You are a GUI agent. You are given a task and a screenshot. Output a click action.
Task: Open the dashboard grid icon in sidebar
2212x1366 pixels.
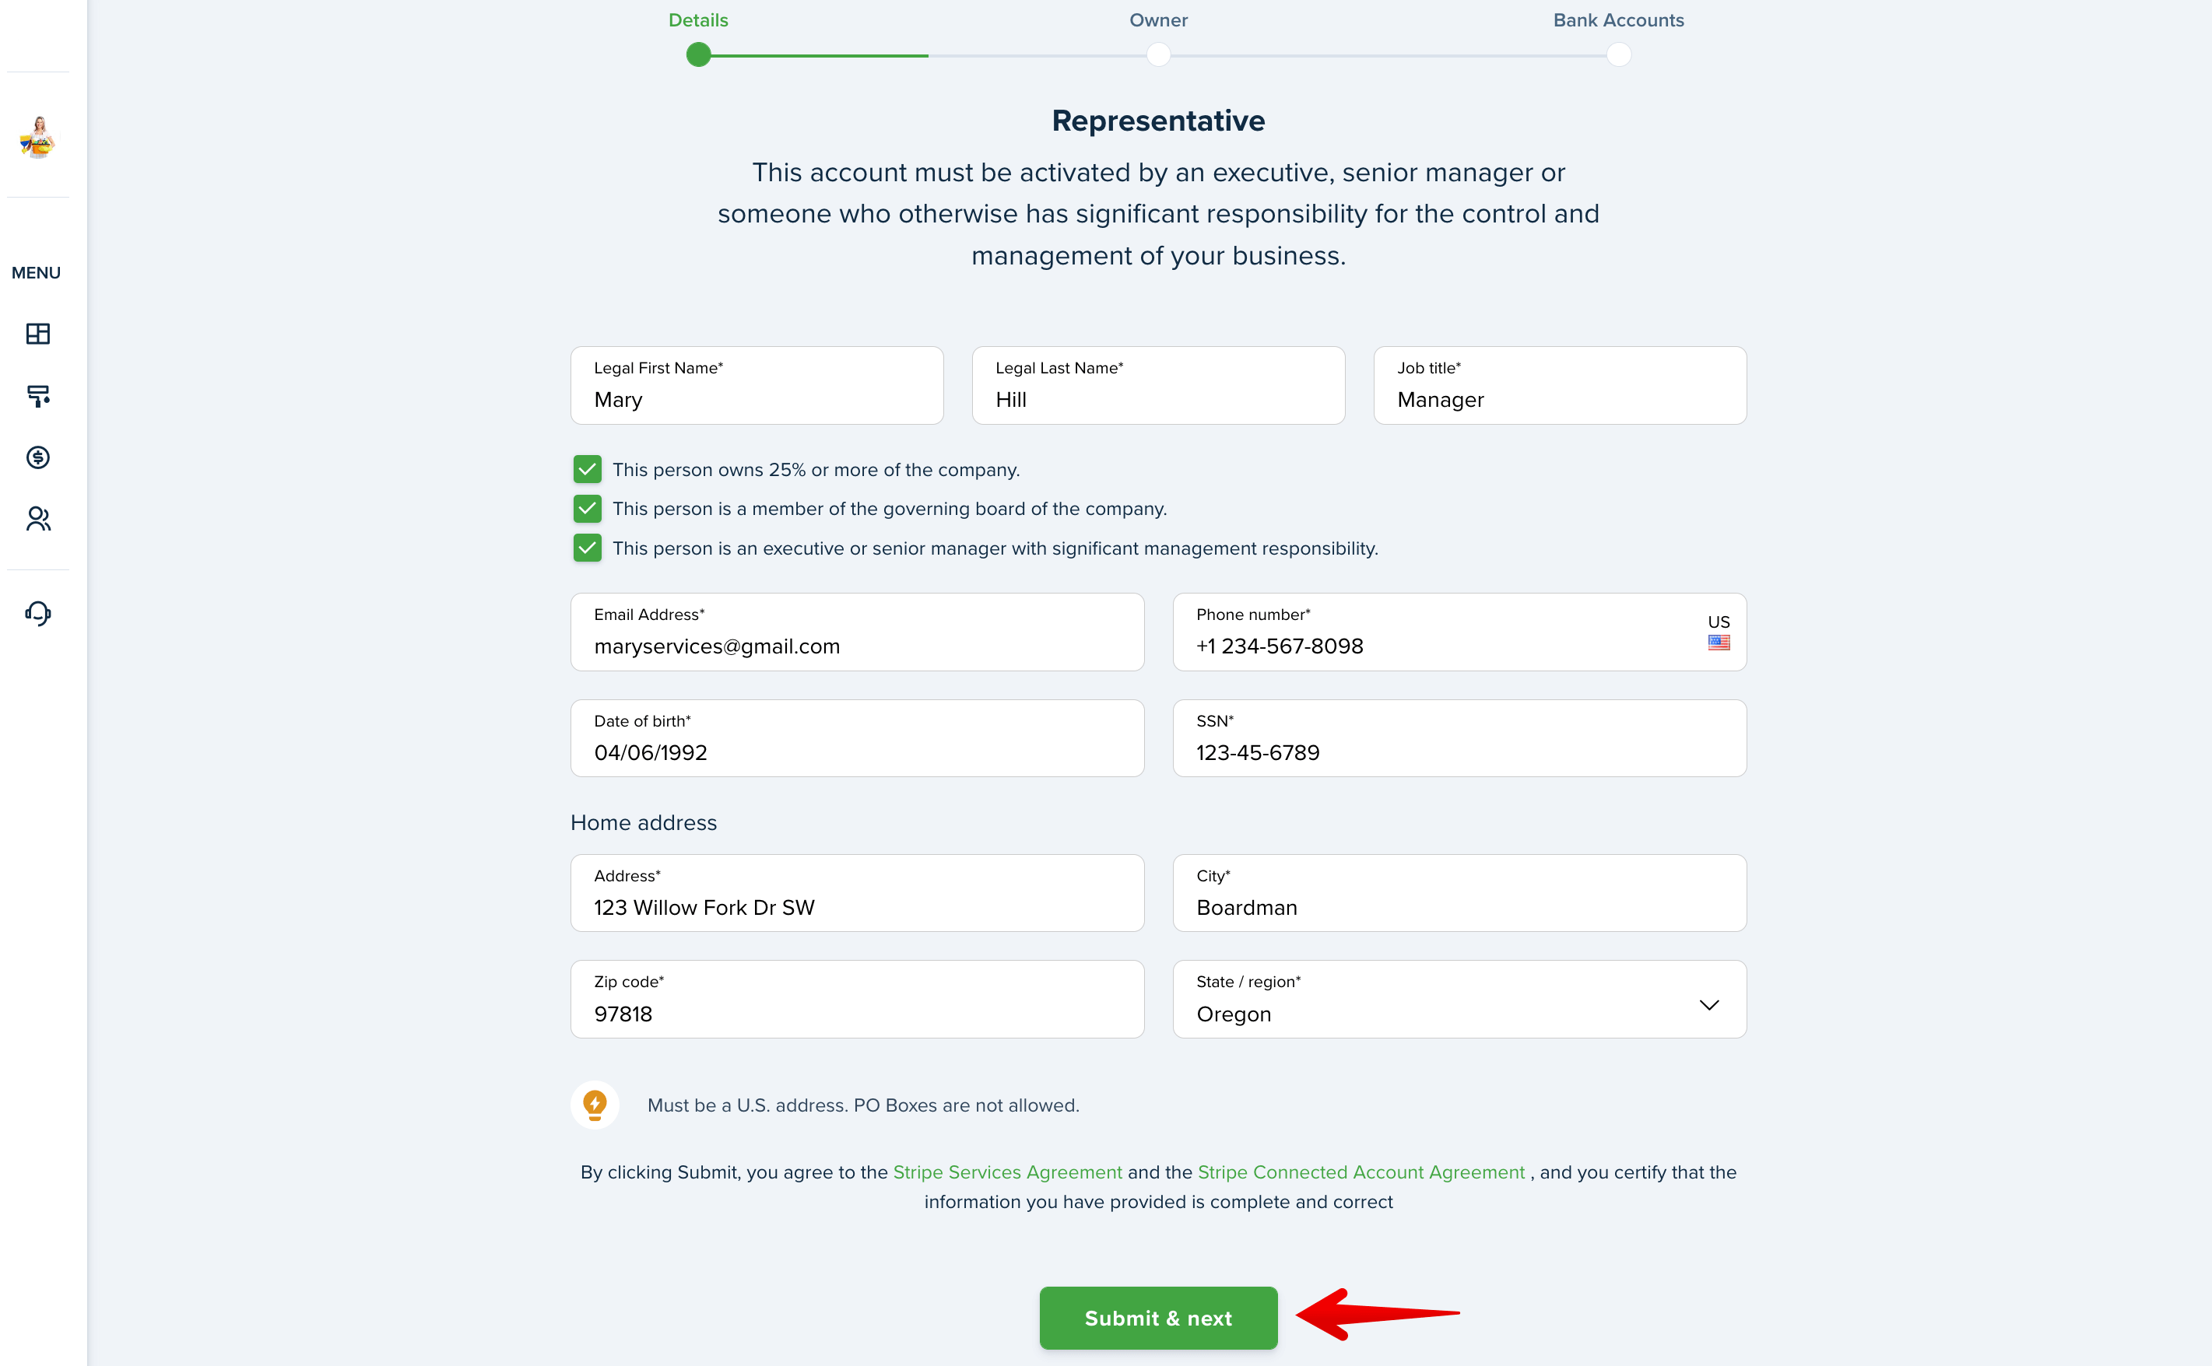click(38, 334)
